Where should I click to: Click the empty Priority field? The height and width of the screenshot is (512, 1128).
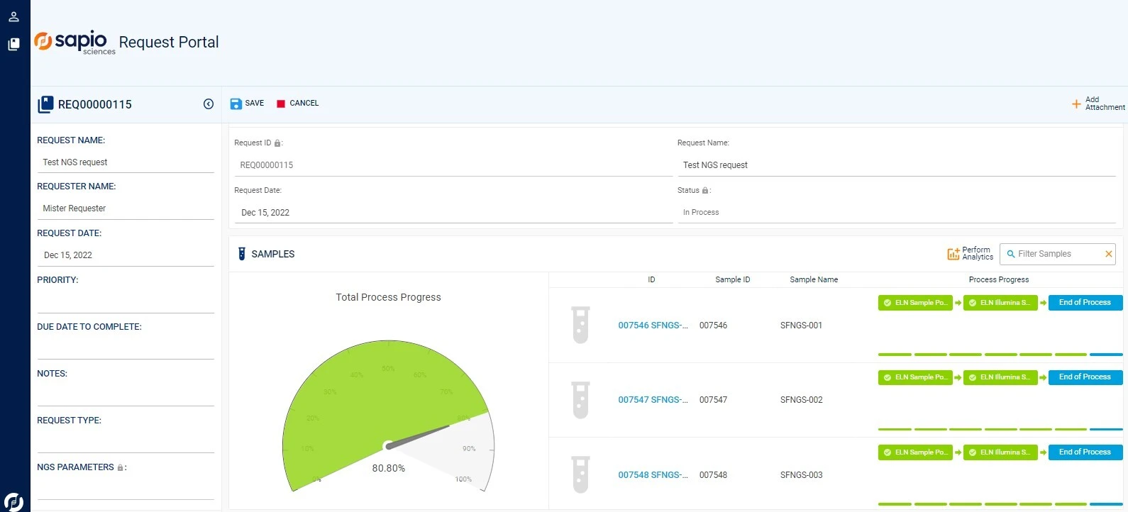(x=126, y=302)
